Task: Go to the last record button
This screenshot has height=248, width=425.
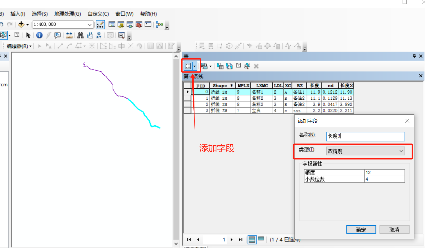Action: 241,240
